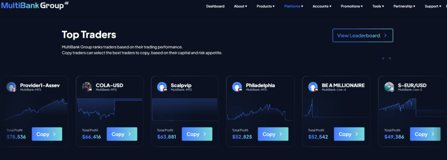Screen dimensions: 447x160
Task: Expand the About dropdown menu
Action: click(x=241, y=6)
